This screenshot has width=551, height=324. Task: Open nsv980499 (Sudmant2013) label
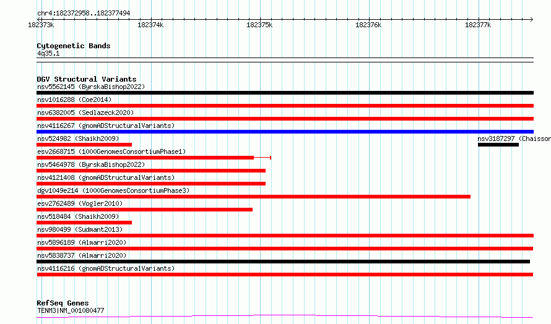[80, 229]
